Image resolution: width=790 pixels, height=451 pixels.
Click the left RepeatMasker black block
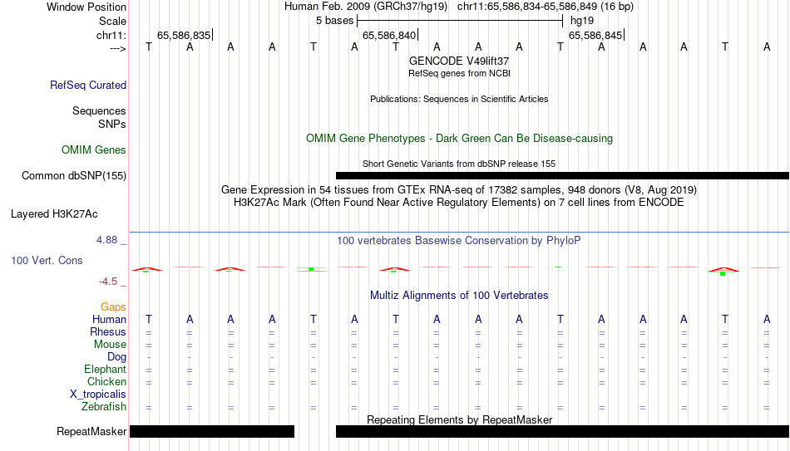click(x=212, y=431)
